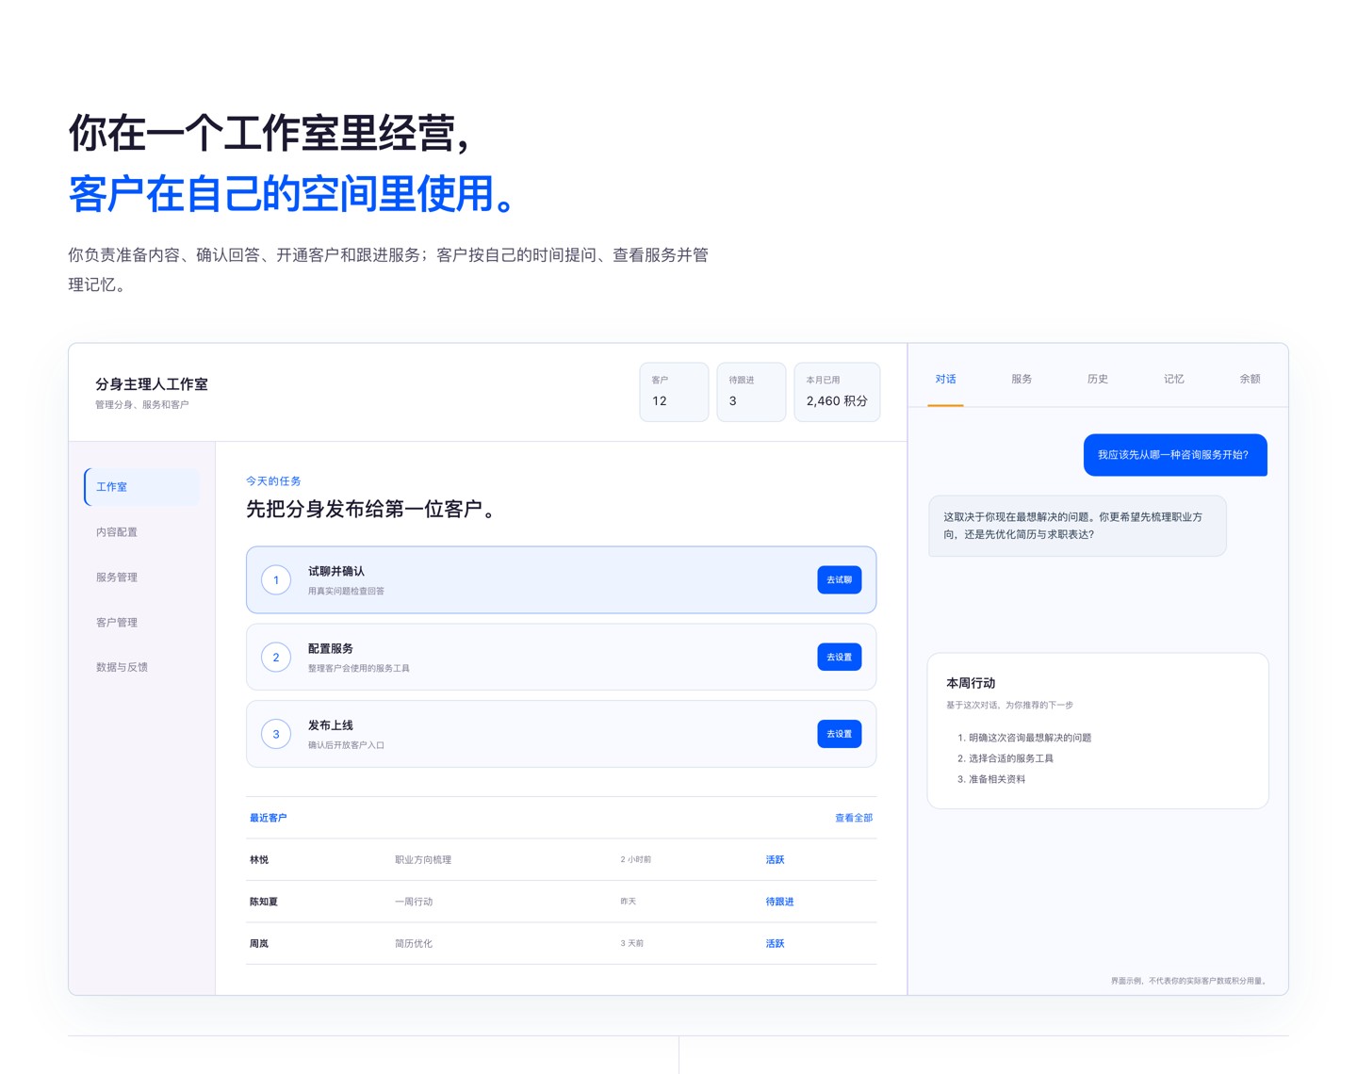Click the 分身主理人工作室 title

point(152,384)
